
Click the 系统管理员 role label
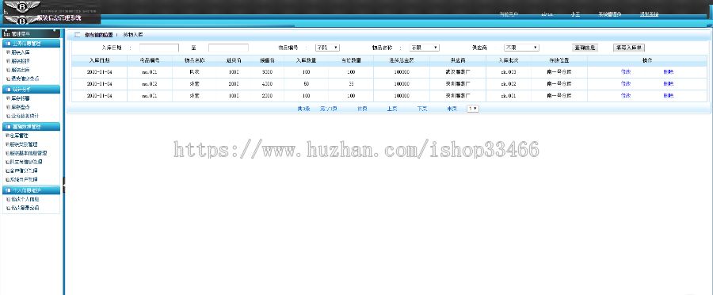click(610, 14)
